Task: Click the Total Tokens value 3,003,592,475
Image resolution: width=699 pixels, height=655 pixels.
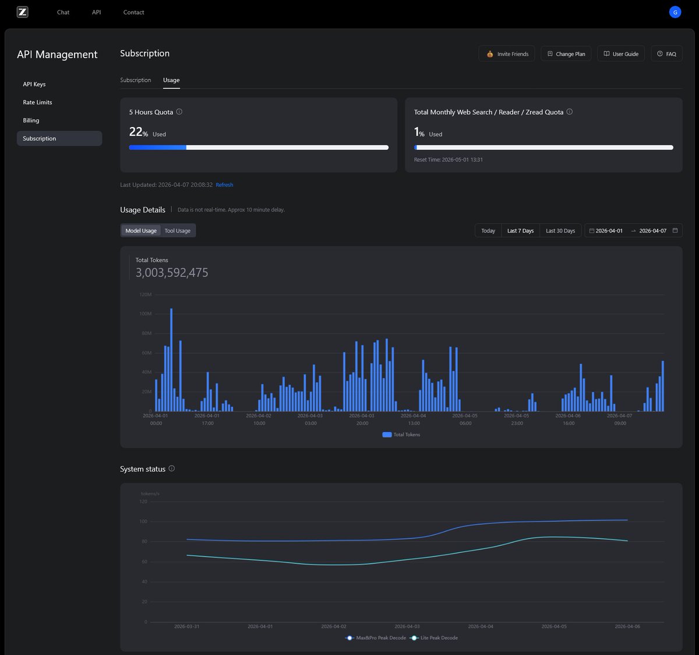Action: 172,273
